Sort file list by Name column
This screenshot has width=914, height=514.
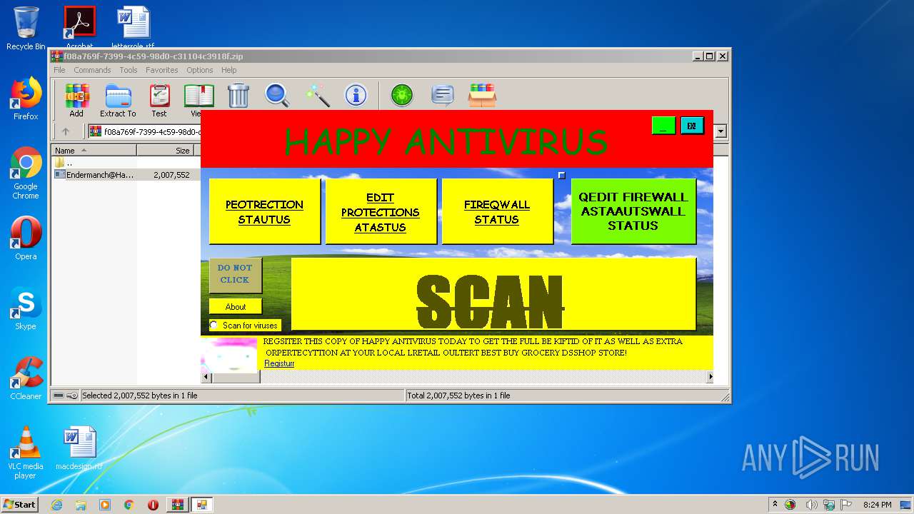click(94, 150)
